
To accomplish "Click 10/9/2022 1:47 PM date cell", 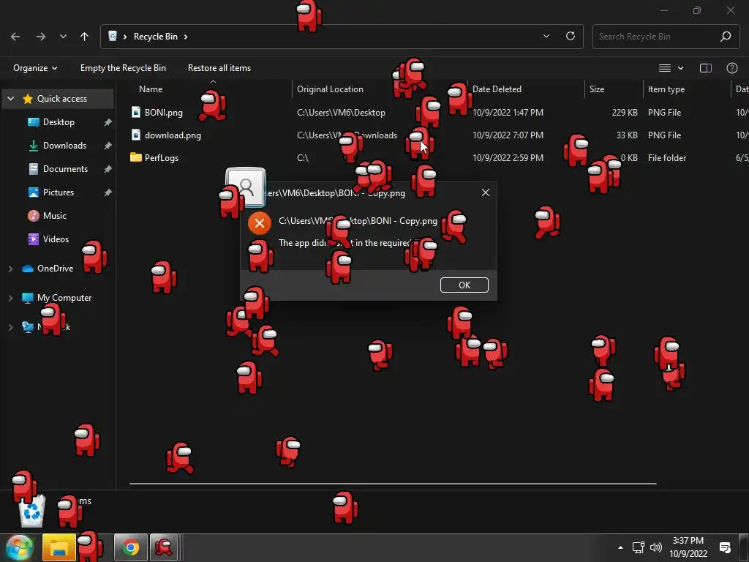I will (x=508, y=113).
